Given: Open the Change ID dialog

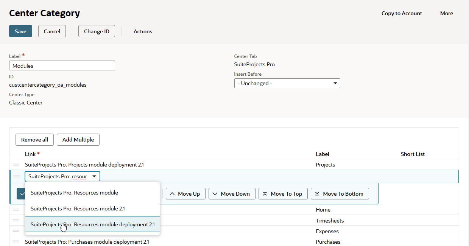Looking at the screenshot, I should coord(97,31).
